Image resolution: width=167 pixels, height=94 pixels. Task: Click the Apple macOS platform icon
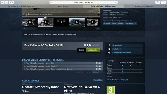click(87, 45)
